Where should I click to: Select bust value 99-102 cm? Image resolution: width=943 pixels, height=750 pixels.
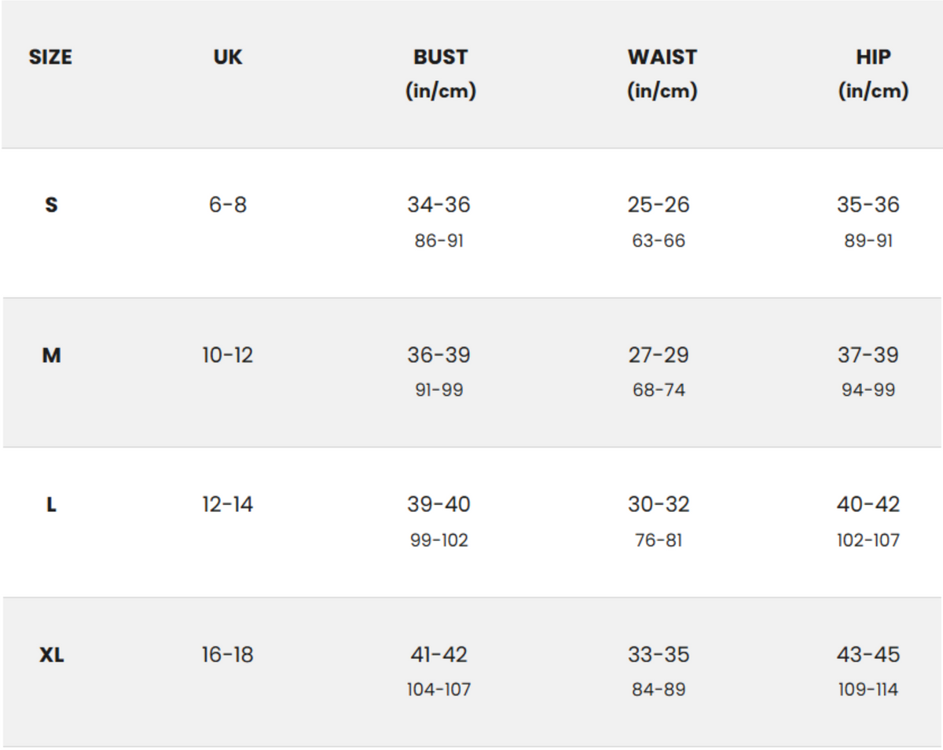(438, 540)
